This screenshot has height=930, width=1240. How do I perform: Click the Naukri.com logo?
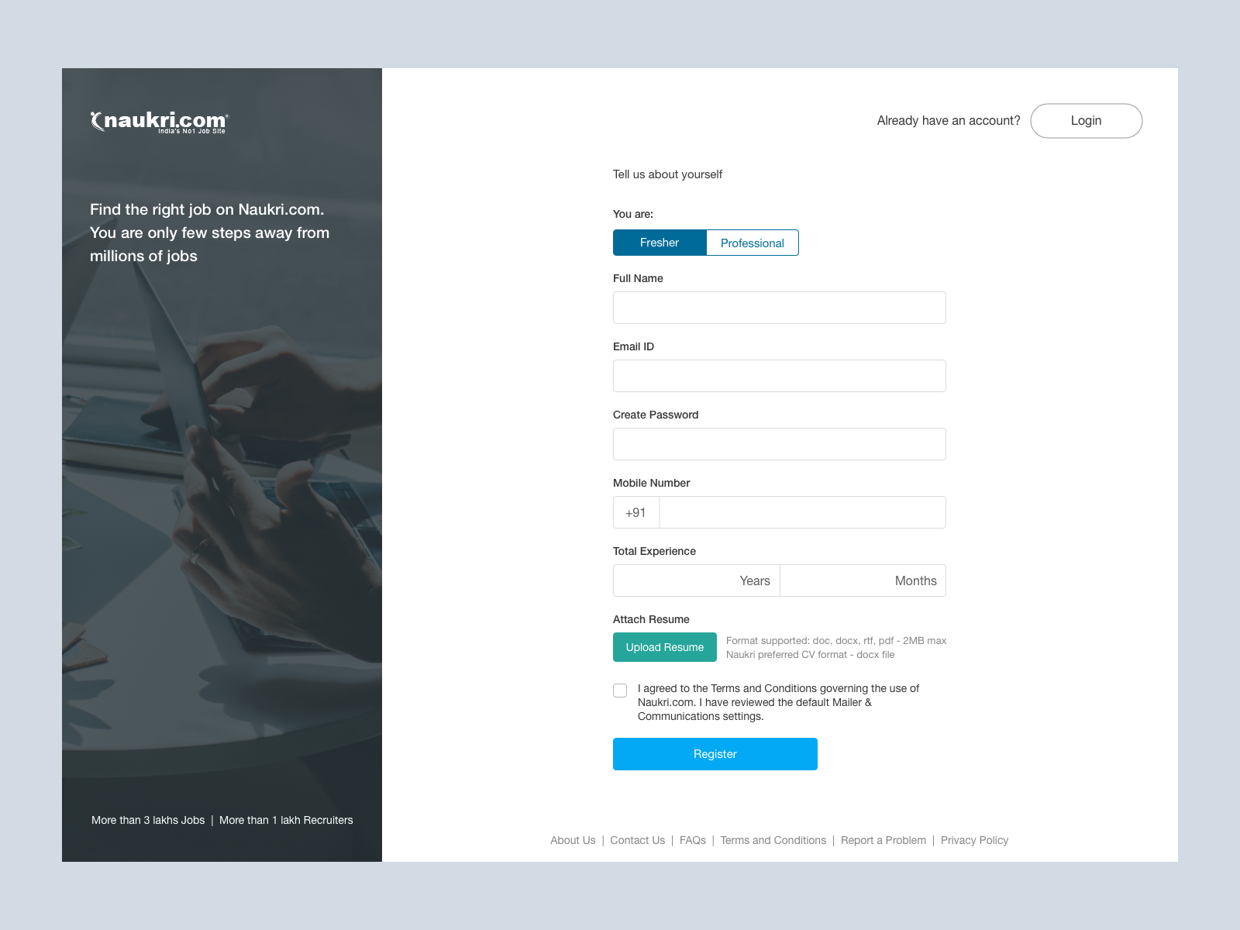[160, 122]
